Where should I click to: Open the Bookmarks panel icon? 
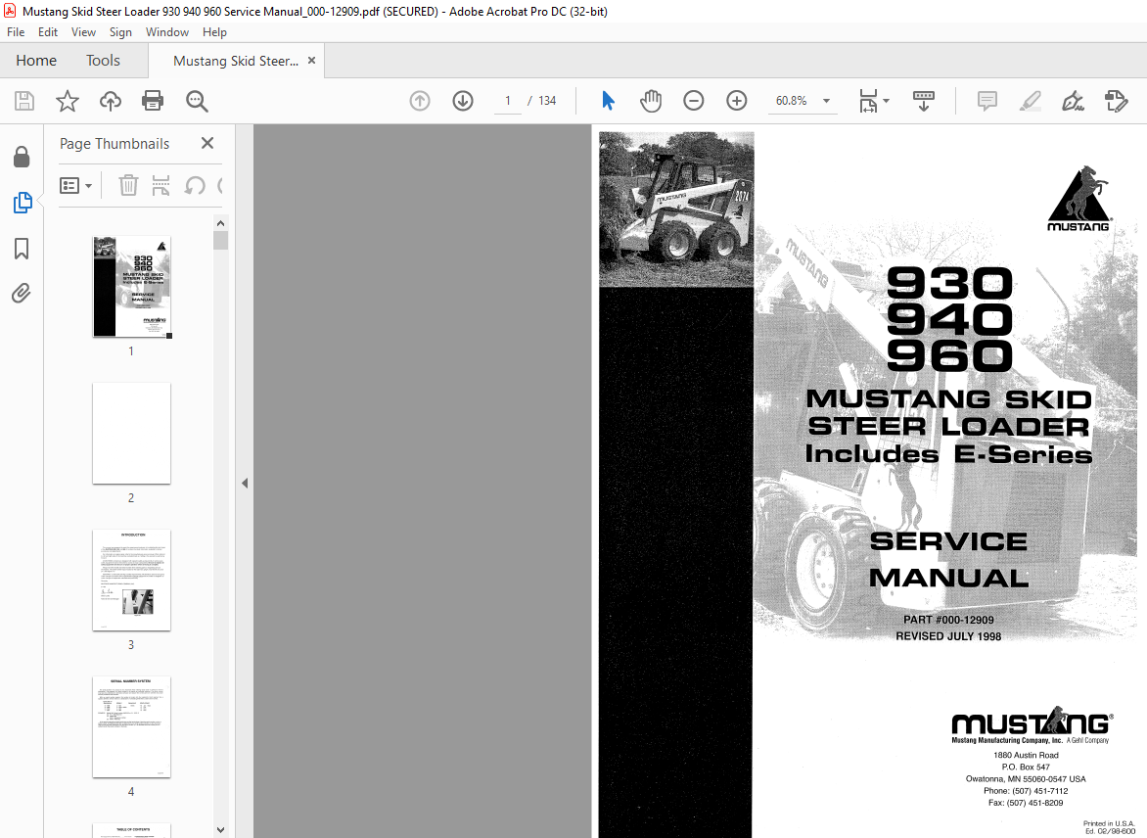tap(22, 249)
